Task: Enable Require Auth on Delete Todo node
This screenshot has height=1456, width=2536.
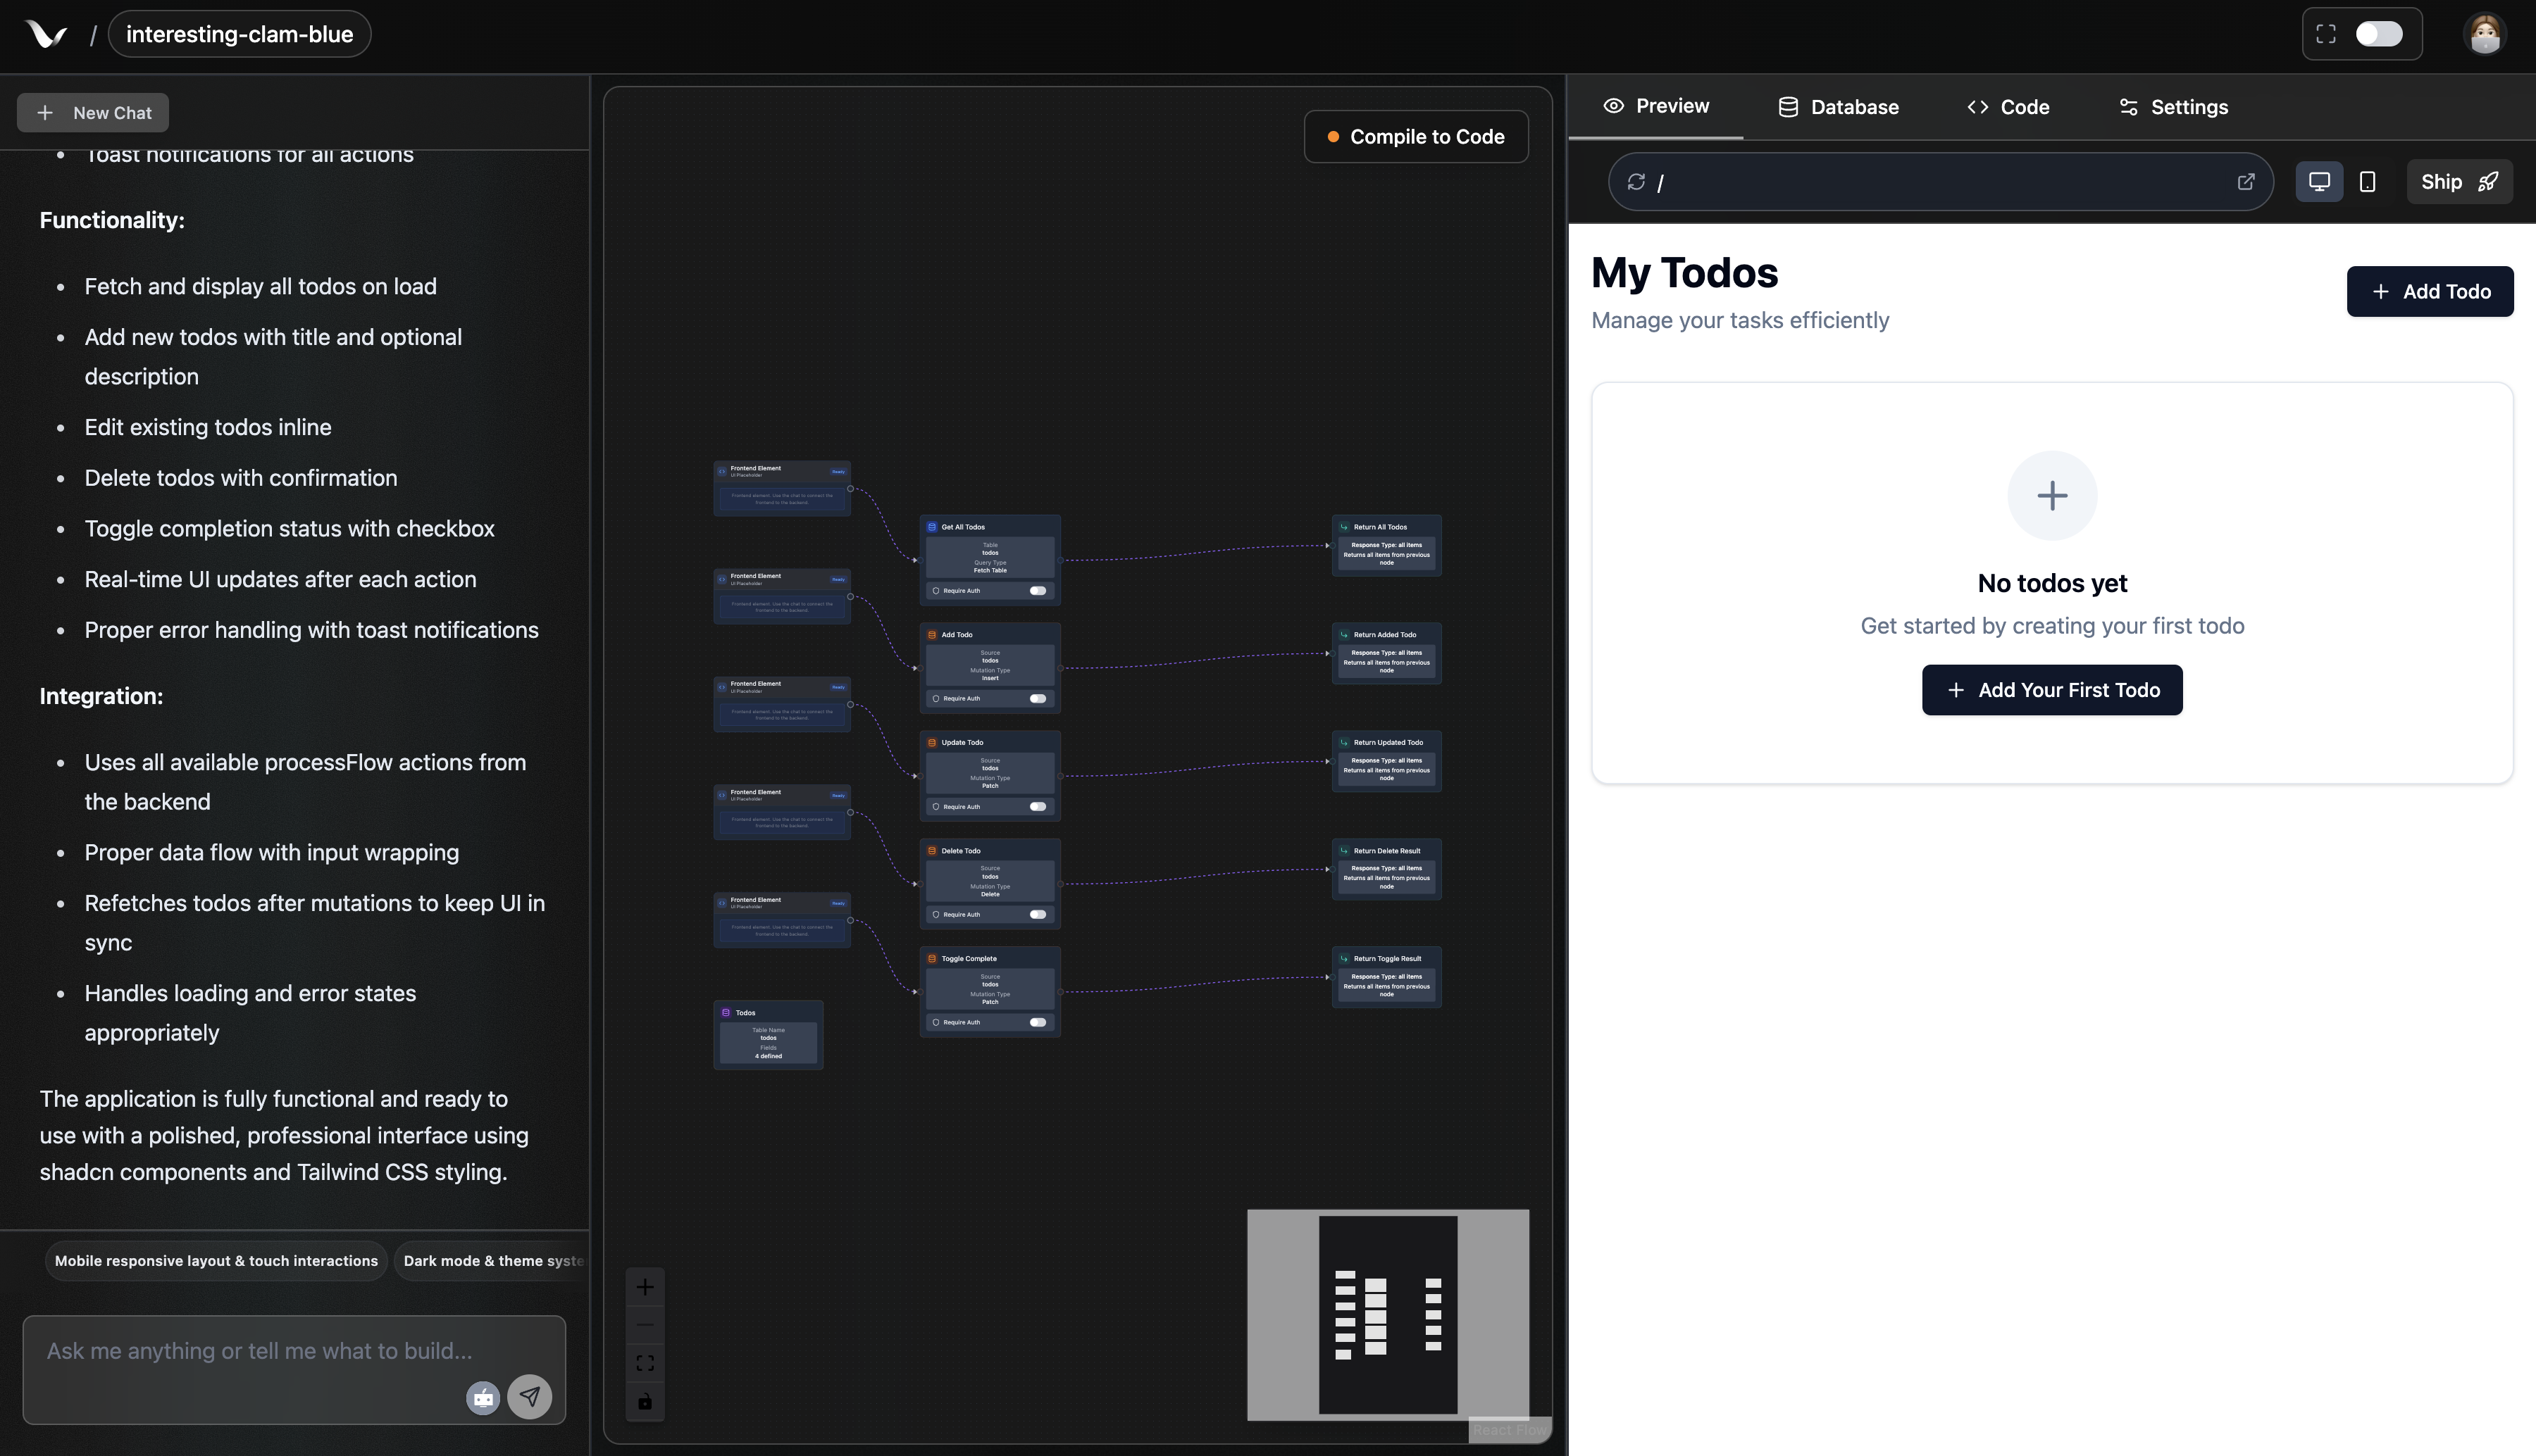Action: click(1038, 914)
